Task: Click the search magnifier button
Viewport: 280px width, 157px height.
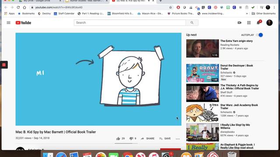Action: pyautogui.click(x=192, y=23)
